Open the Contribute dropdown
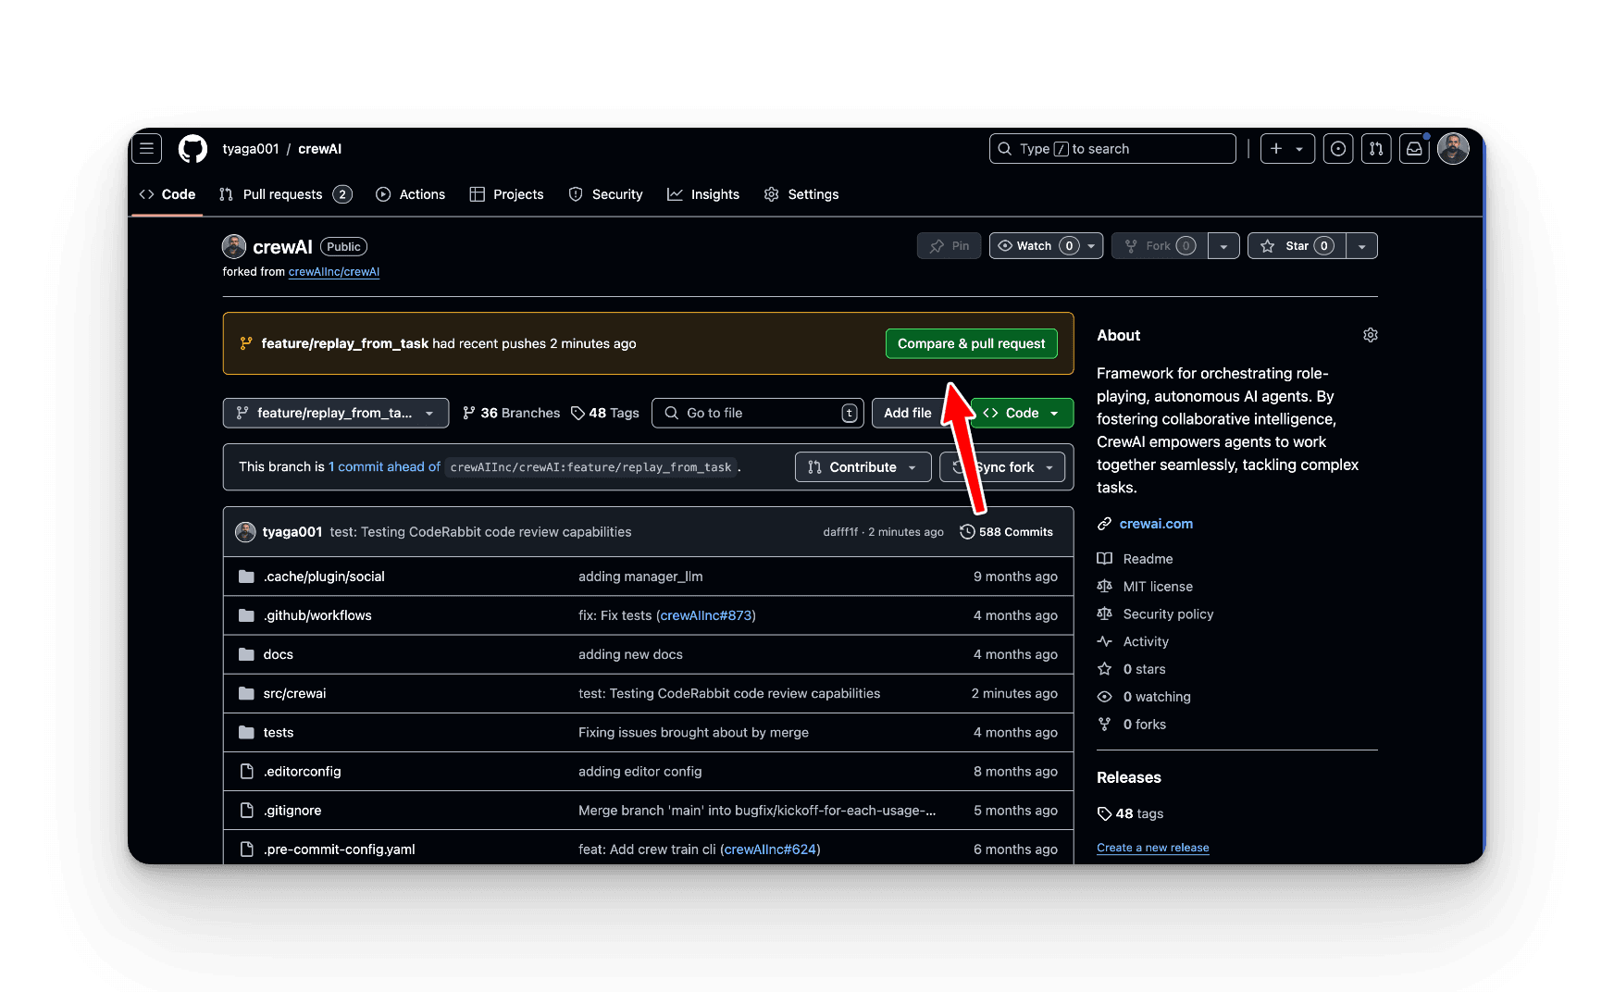This screenshot has width=1614, height=992. (862, 466)
